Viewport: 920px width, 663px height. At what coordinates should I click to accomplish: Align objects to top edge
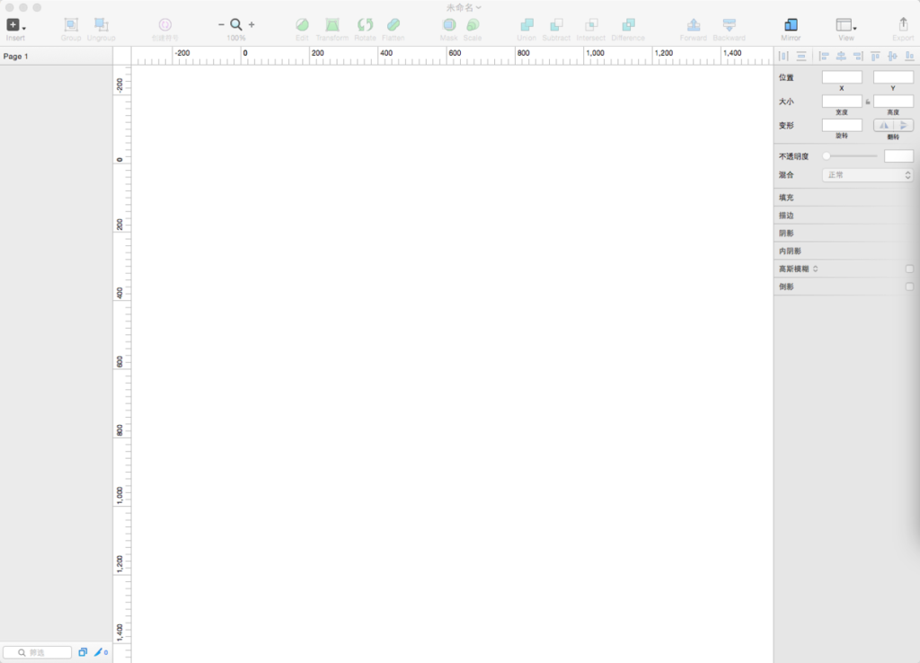tap(875, 57)
